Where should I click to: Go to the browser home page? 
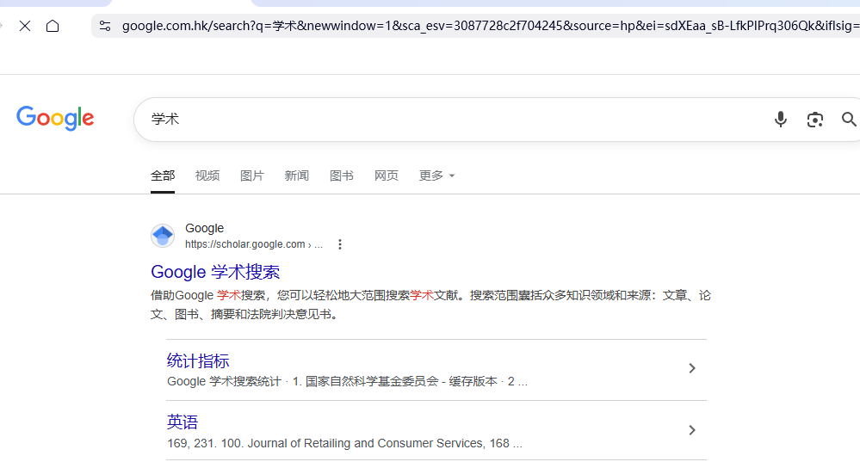(x=53, y=26)
